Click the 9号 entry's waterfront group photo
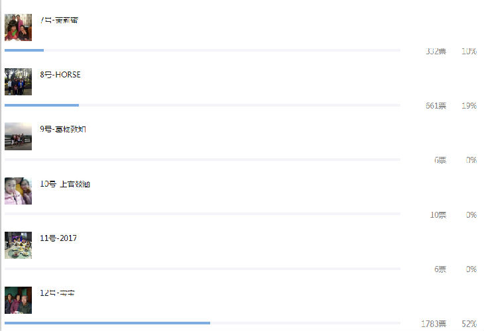The height and width of the screenshot is (331, 484). pyautogui.click(x=18, y=136)
